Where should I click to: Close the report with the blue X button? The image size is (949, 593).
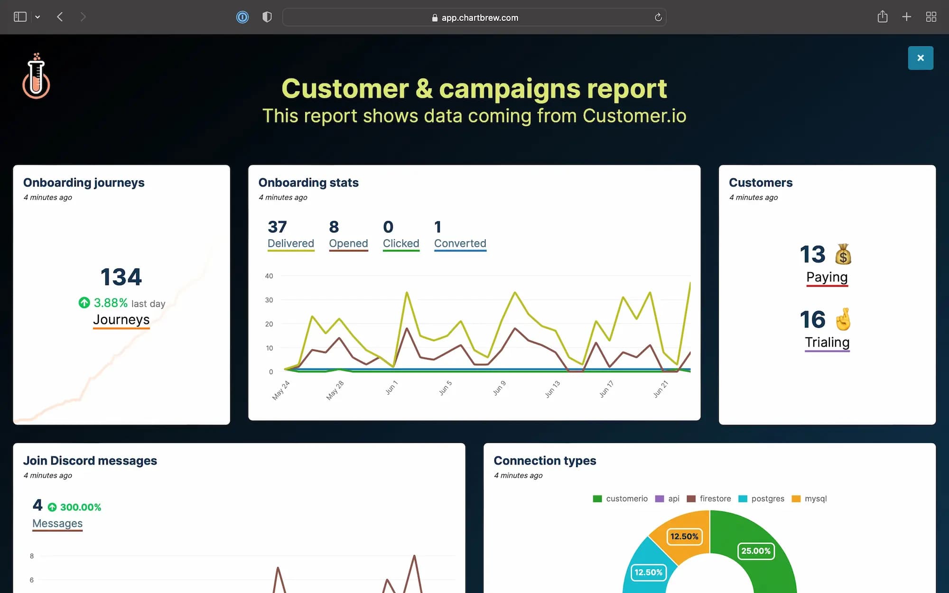[921, 58]
